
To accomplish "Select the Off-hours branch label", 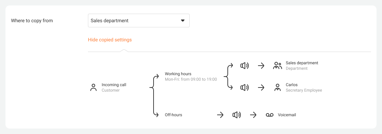I will pos(173,115).
